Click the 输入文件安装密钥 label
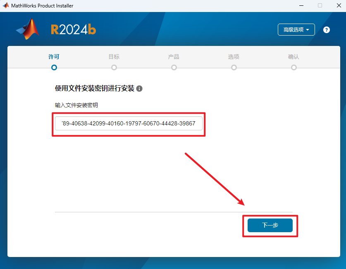This screenshot has height=269, width=346. point(76,105)
